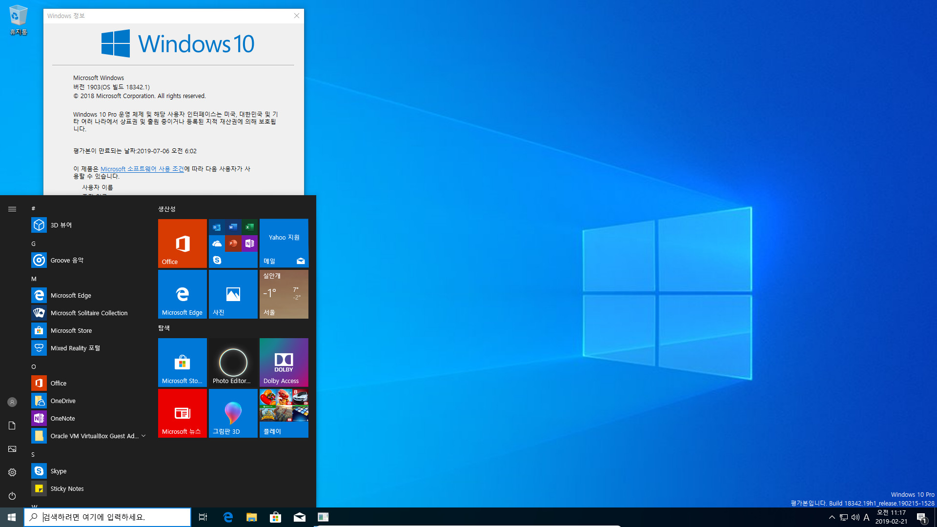
Task: Toggle system tray notification area
Action: 831,517
